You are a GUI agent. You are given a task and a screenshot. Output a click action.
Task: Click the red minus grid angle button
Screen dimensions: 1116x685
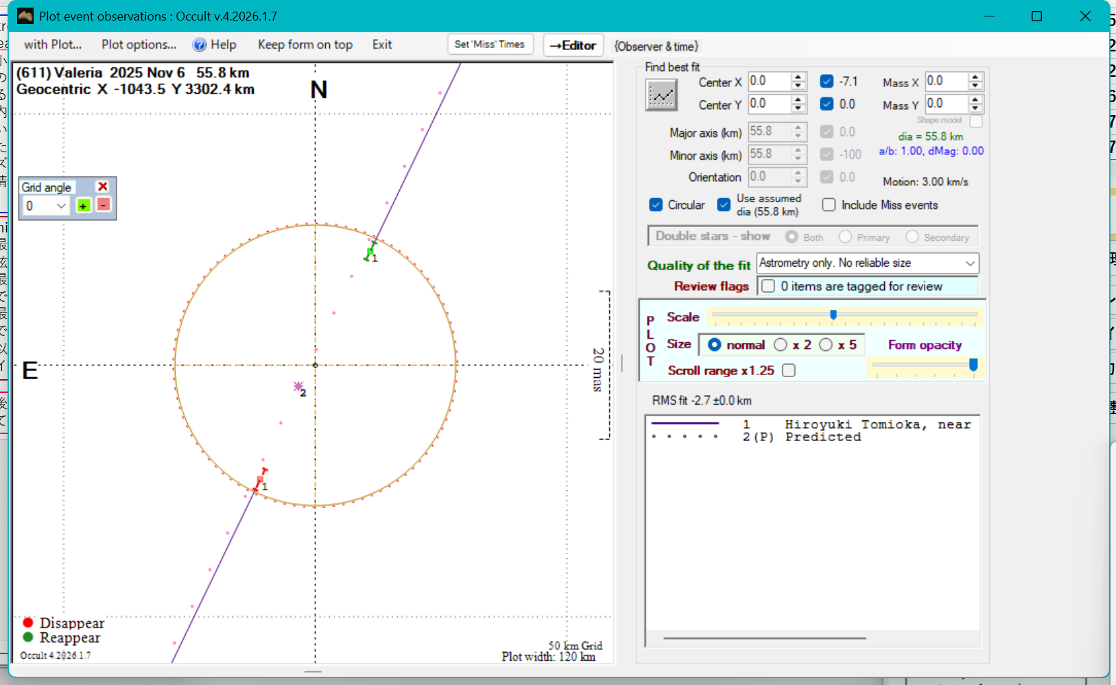point(104,205)
